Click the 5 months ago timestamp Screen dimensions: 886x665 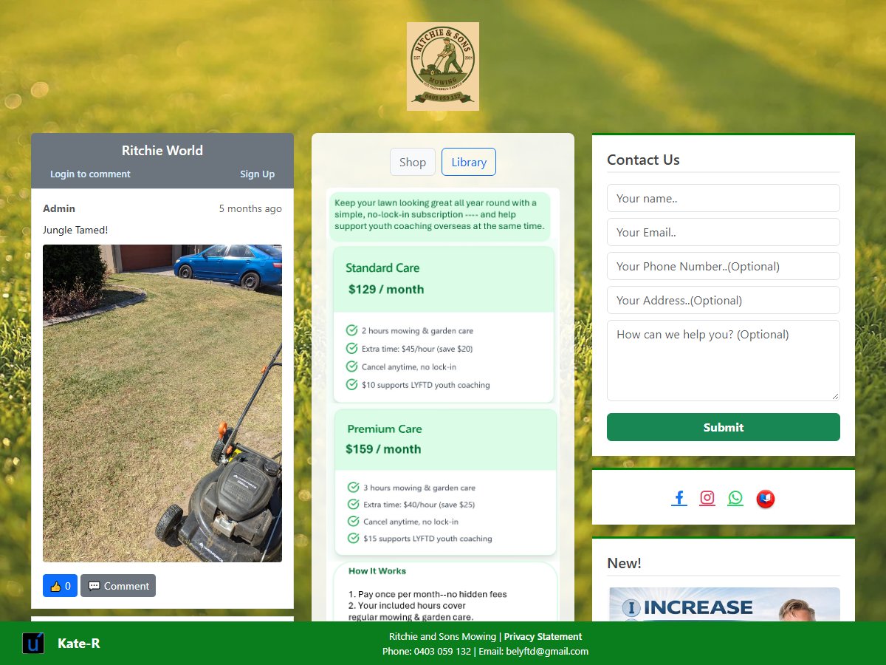coord(250,208)
